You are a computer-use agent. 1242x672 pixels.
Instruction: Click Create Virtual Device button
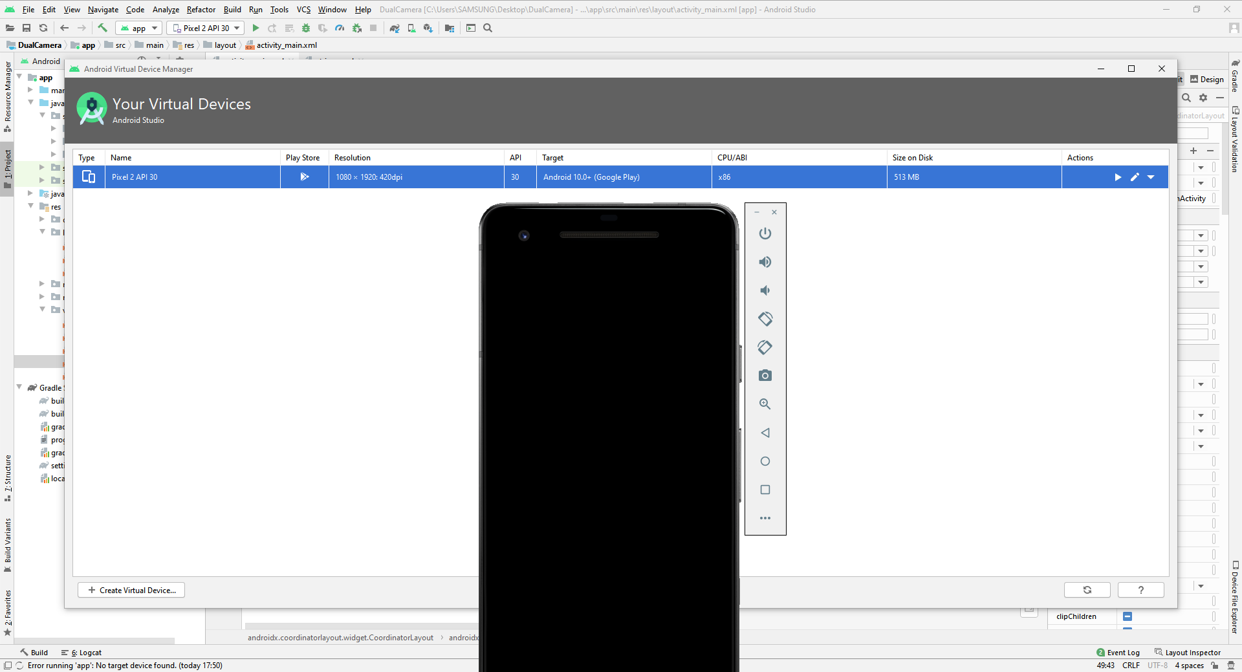point(131,590)
